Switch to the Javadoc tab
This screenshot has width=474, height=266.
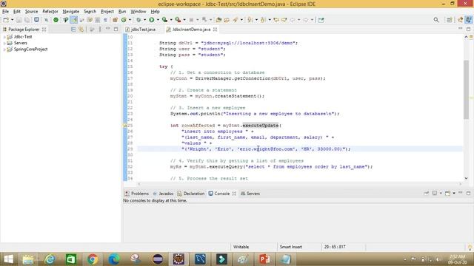click(163, 194)
